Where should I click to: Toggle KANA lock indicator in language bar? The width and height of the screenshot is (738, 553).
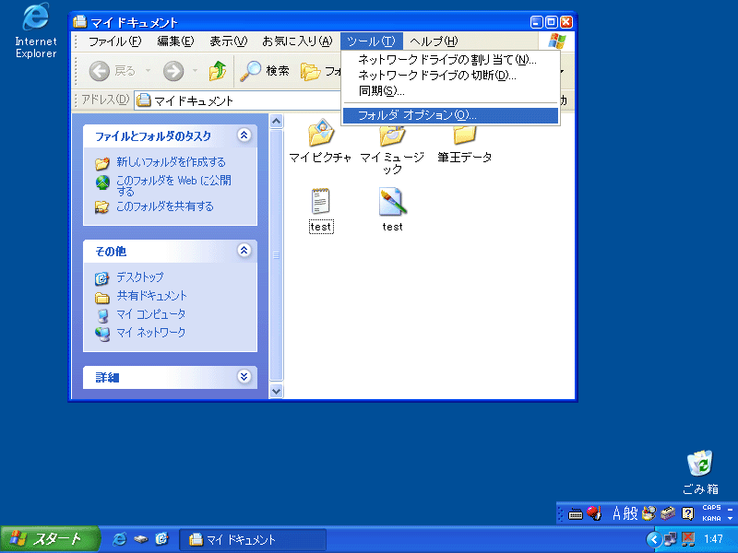point(711,518)
